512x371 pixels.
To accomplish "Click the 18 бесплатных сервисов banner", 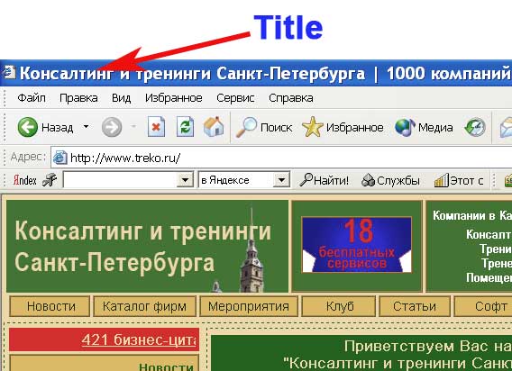I will click(357, 245).
